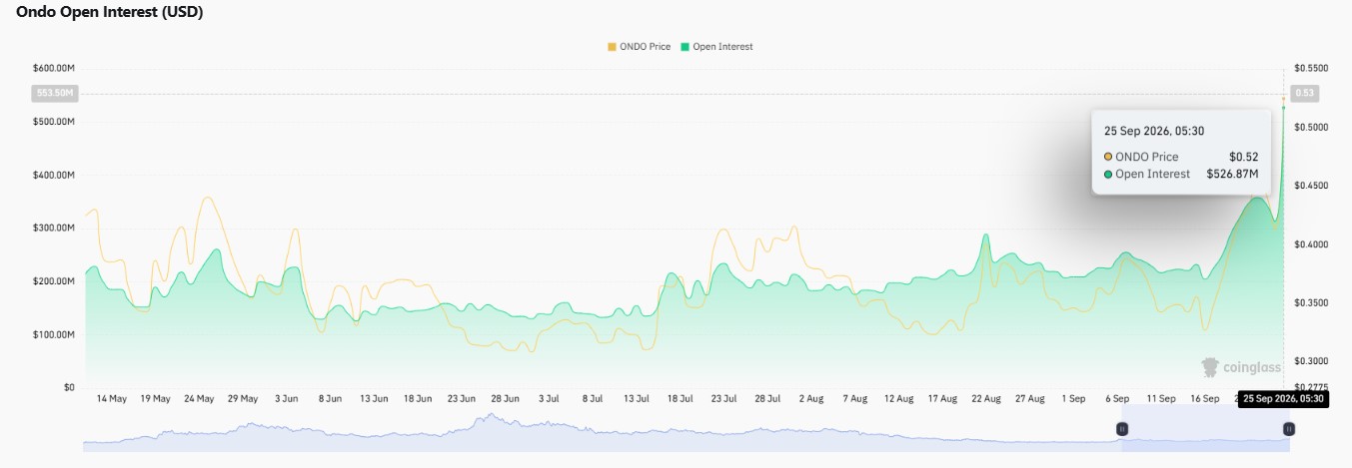Click the 18 Jul date label

(x=679, y=398)
